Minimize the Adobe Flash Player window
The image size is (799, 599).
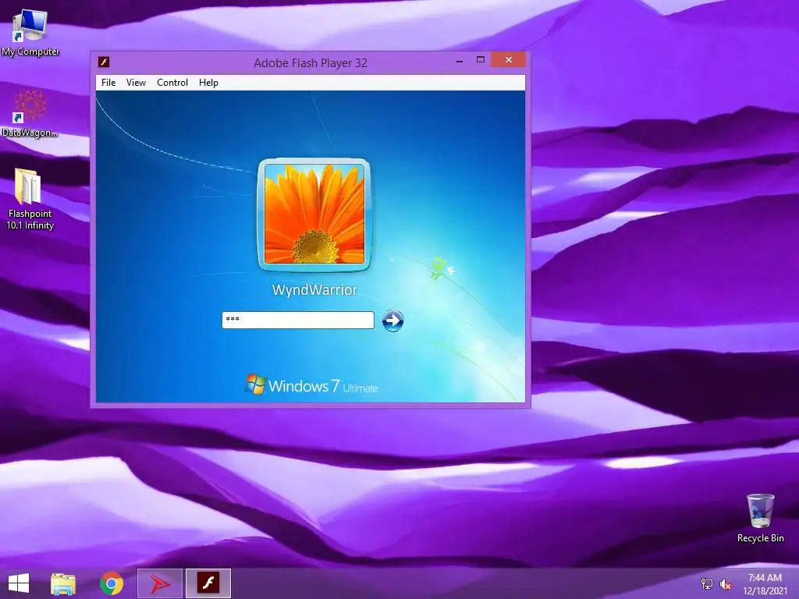coord(460,61)
